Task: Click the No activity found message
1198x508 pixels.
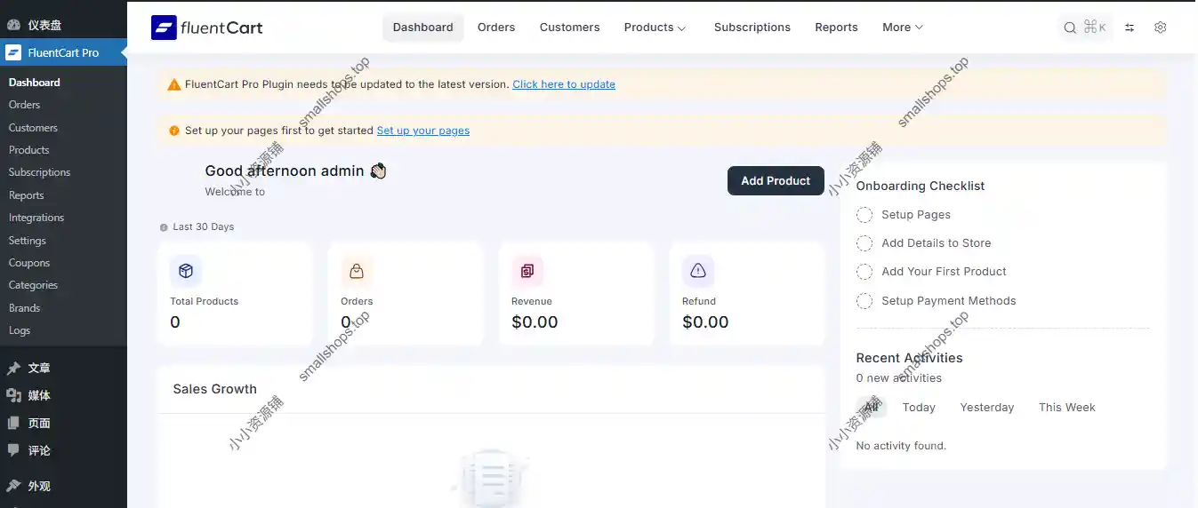Action: click(901, 446)
